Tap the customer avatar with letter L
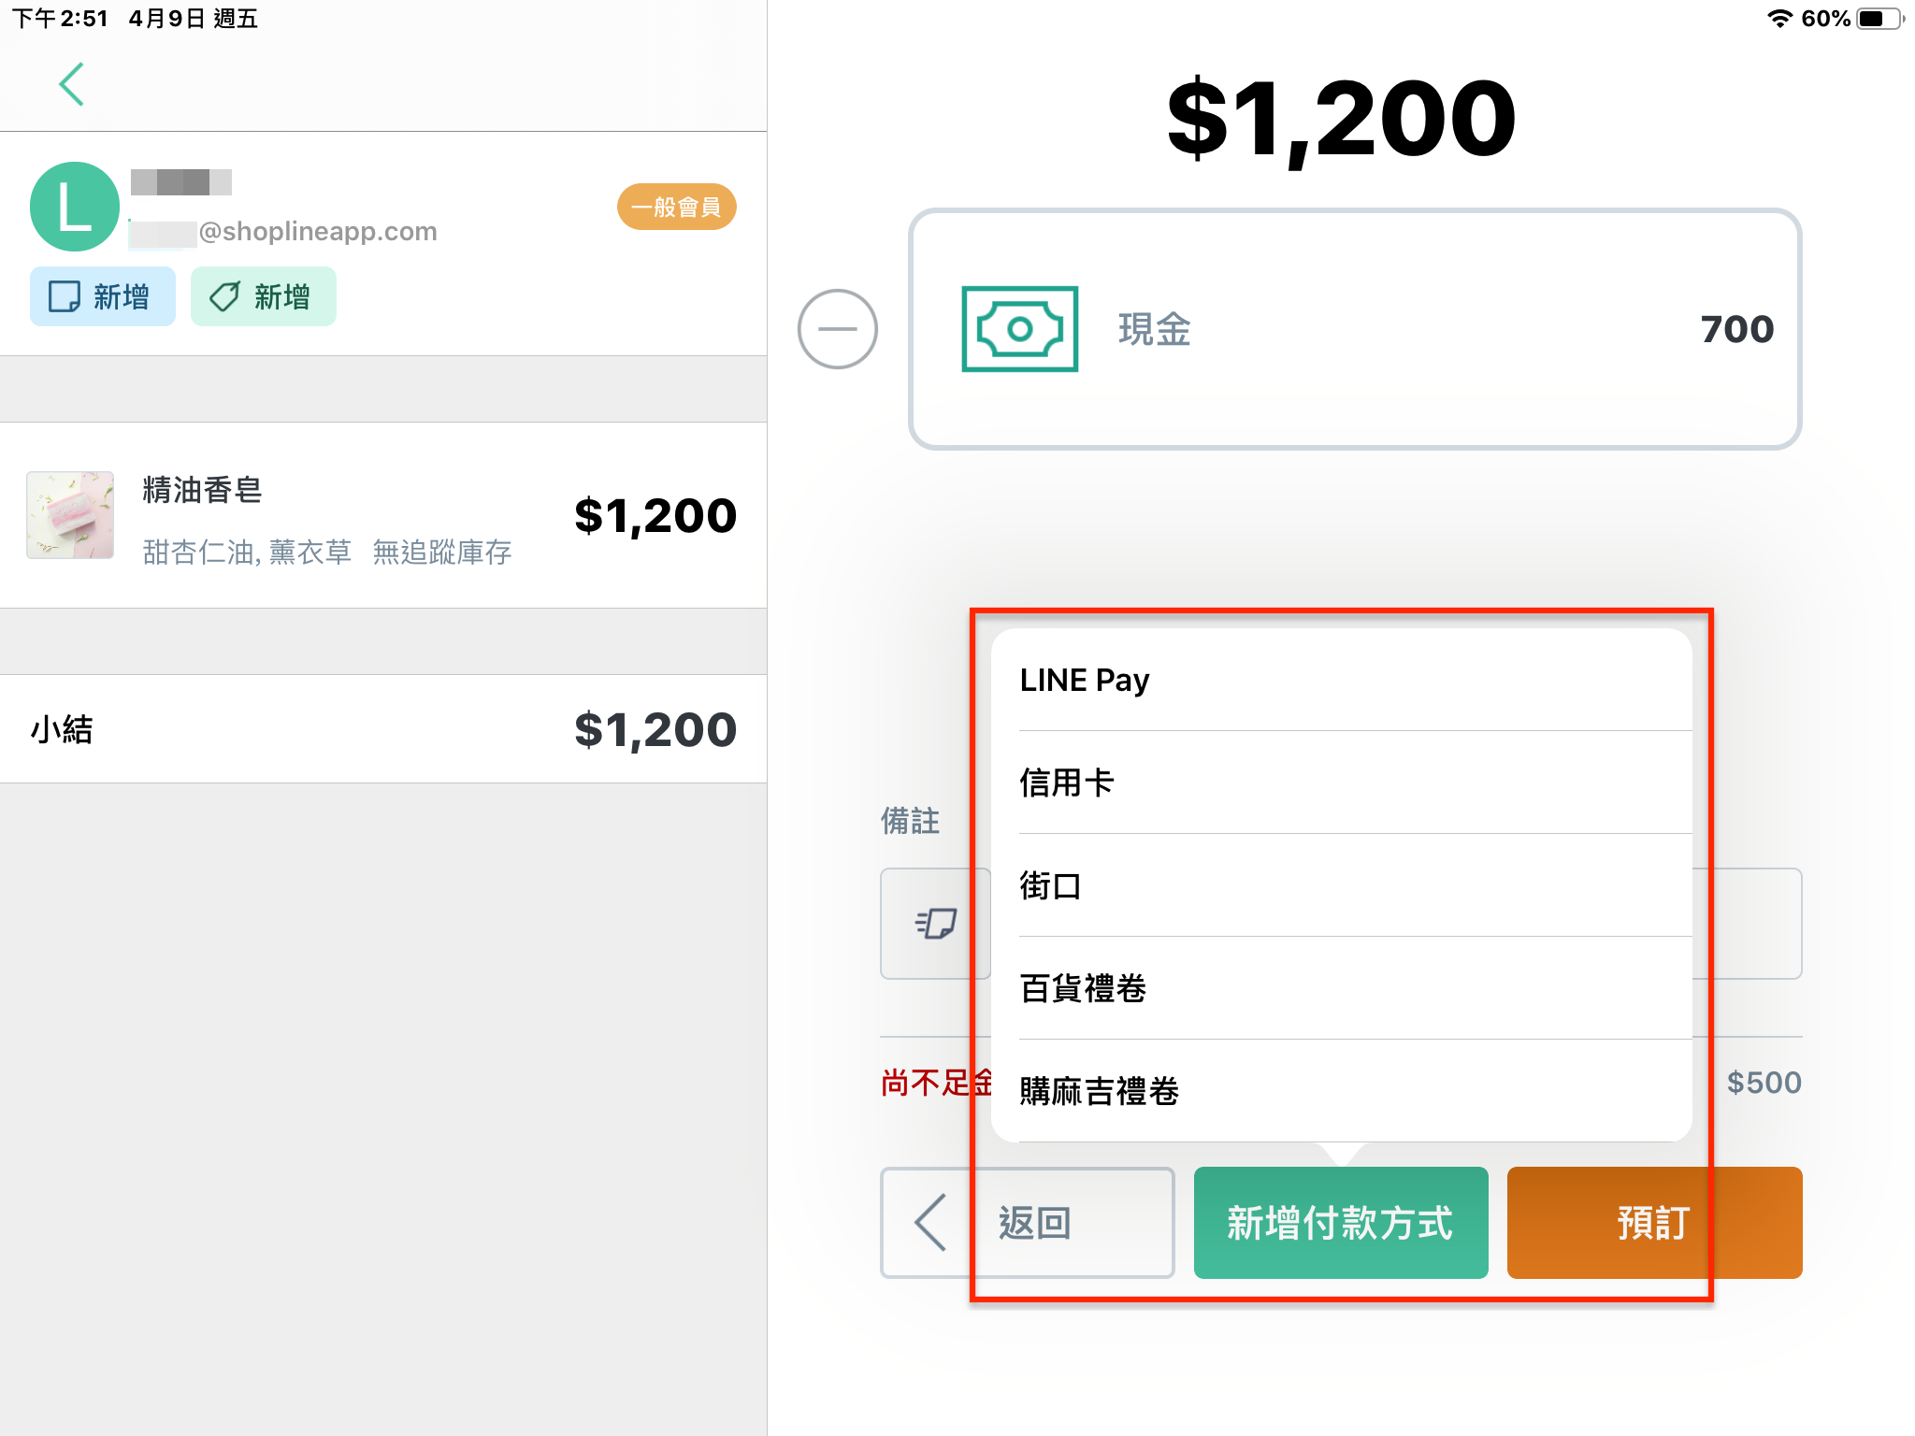The image size is (1915, 1436). (x=75, y=207)
